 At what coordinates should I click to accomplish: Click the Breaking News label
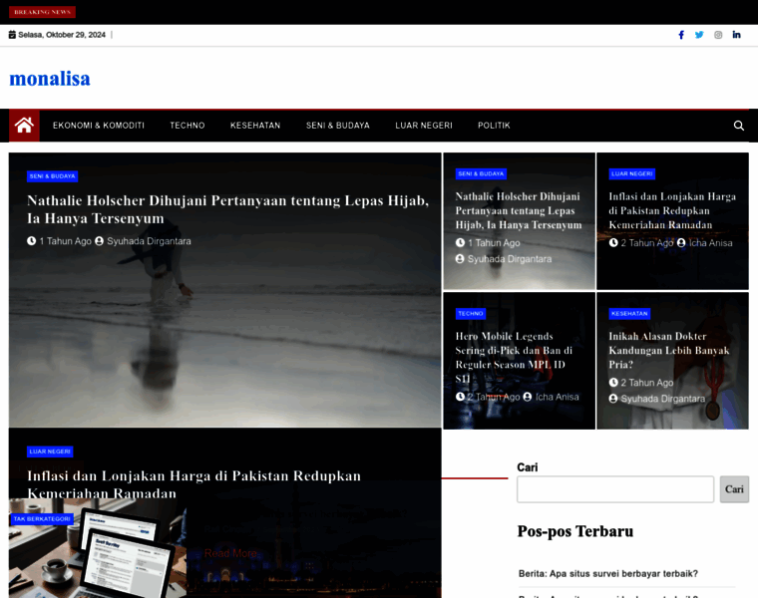(42, 12)
